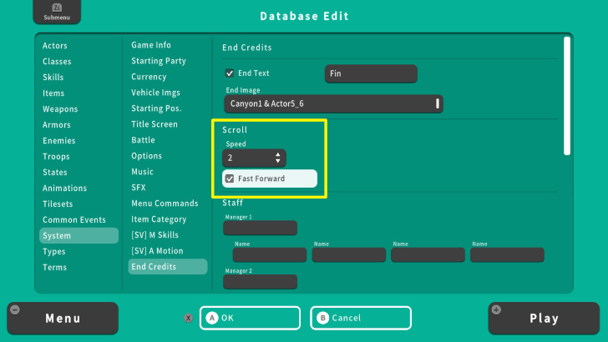The width and height of the screenshot is (608, 342).
Task: Open SFX system settings
Action: point(139,188)
